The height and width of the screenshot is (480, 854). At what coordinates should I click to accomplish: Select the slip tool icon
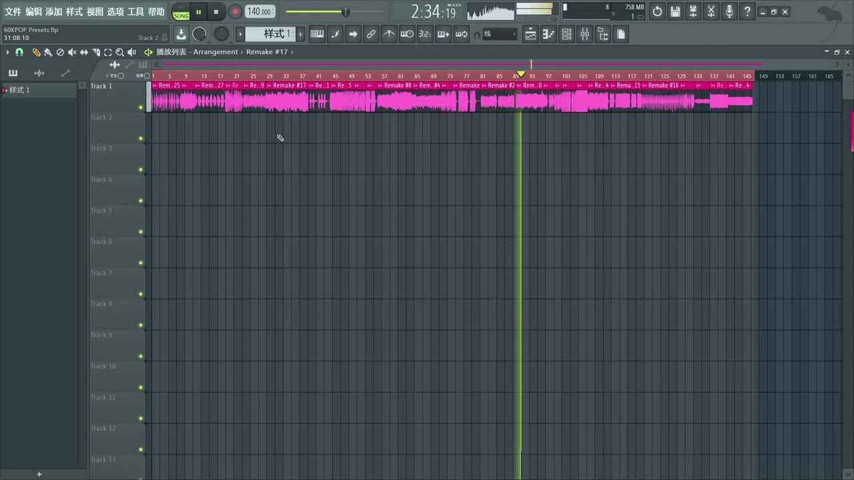click(84, 52)
